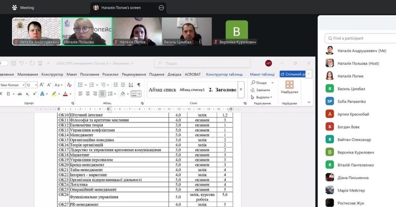The image size is (396, 207).
Task: Click the more options icon beside screen share title
Action: pos(161,8)
